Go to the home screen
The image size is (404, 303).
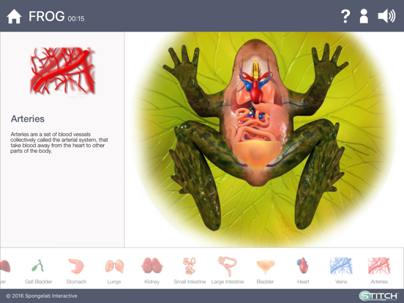click(x=14, y=16)
